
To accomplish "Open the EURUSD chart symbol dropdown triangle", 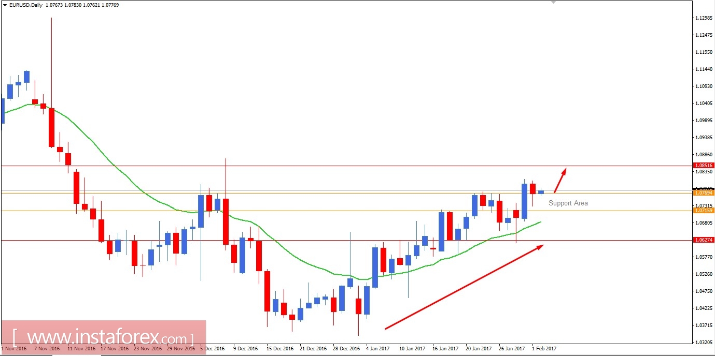I will 5,4.
